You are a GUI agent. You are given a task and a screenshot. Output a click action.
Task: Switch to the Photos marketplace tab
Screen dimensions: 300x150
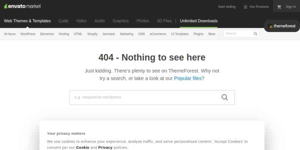[143, 21]
